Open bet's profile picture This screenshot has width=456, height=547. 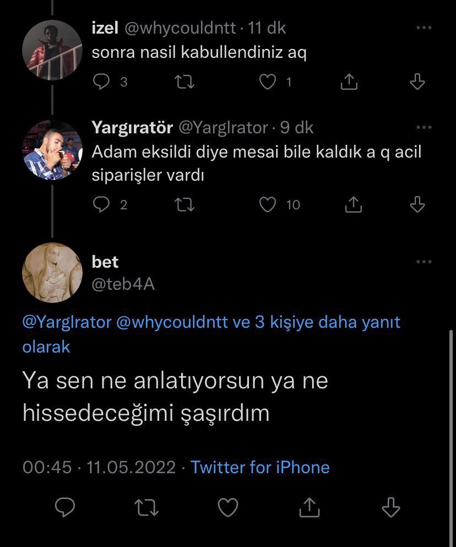(52, 272)
